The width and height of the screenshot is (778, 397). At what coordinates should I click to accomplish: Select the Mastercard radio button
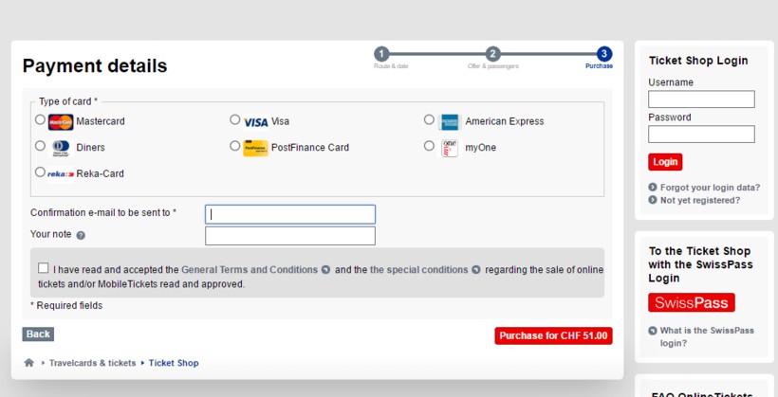(40, 120)
